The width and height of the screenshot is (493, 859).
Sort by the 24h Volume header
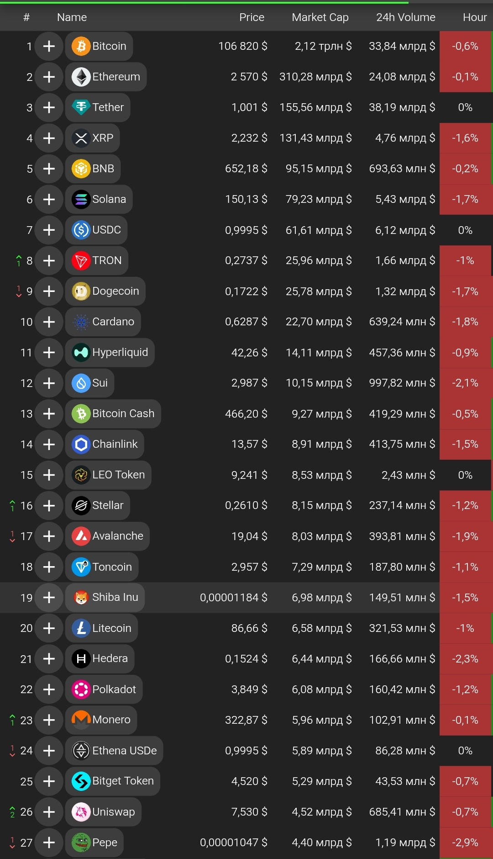406,17
